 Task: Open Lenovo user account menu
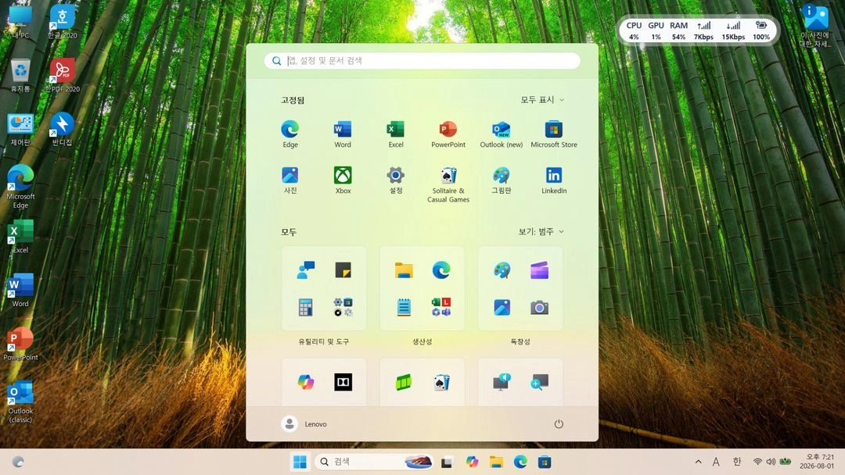pyautogui.click(x=304, y=424)
